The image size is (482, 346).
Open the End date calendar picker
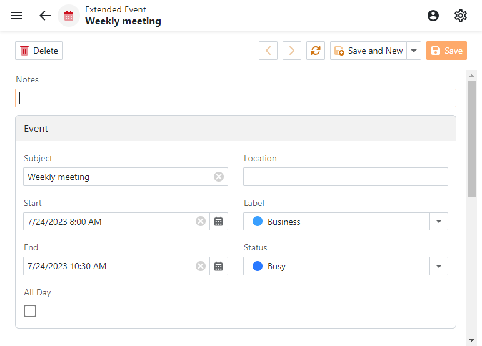click(219, 266)
